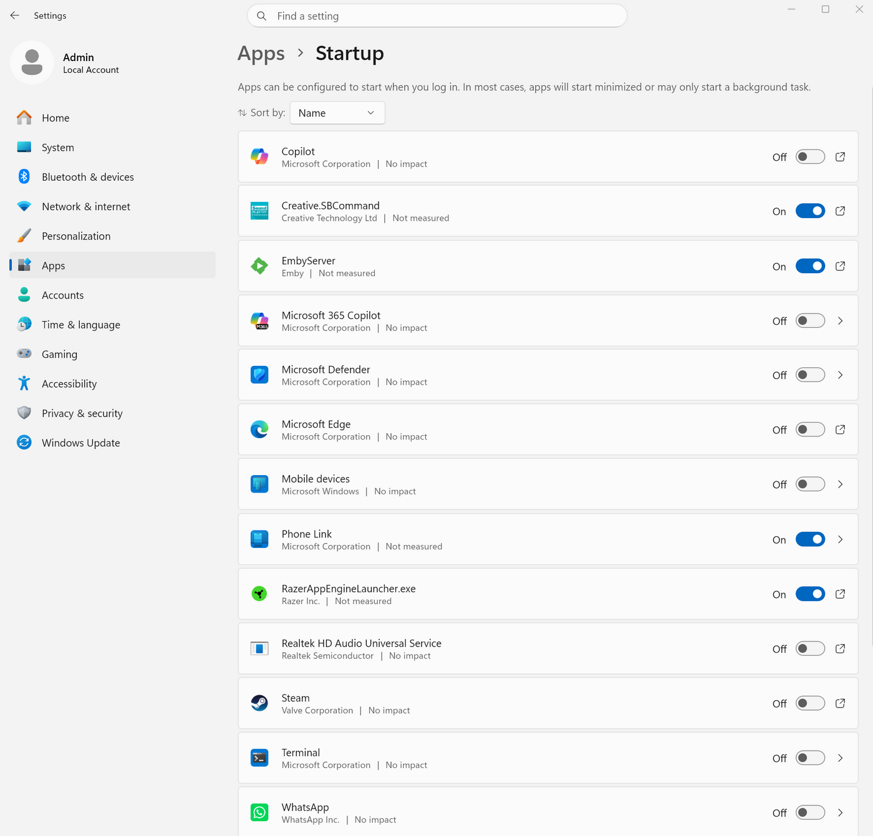Expand Mobile devices entry chevron
Image resolution: width=873 pixels, height=836 pixels.
pyautogui.click(x=840, y=484)
